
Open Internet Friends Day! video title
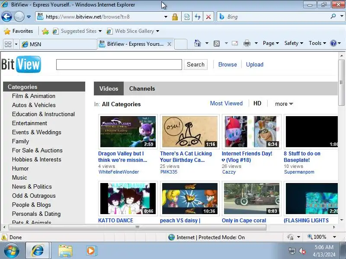click(247, 157)
